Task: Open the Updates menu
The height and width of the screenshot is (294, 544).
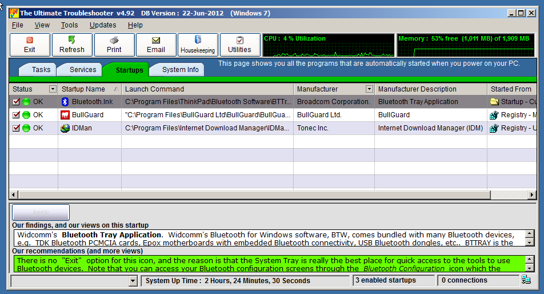Action: tap(103, 25)
